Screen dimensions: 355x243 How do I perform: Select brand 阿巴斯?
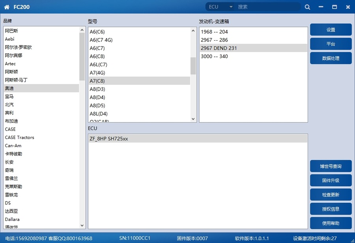tap(41, 31)
